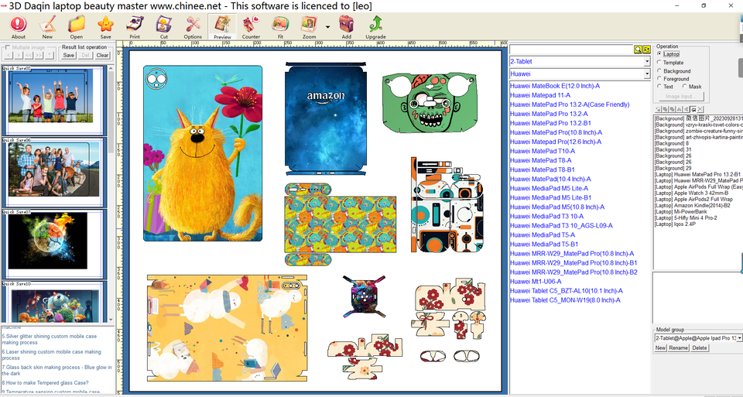Start cutting with the Cut icon
Viewport: 743px width, 397px height.
pyautogui.click(x=164, y=26)
